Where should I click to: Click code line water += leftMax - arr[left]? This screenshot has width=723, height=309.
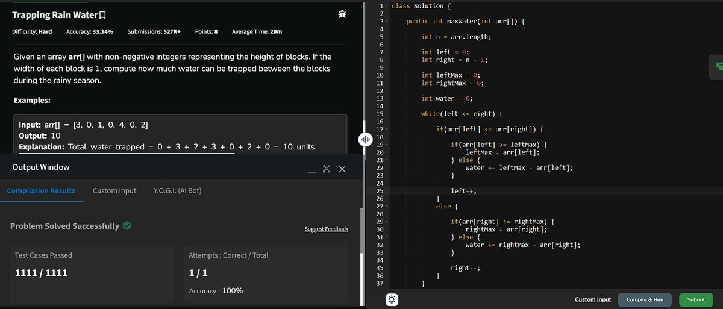pyautogui.click(x=519, y=167)
